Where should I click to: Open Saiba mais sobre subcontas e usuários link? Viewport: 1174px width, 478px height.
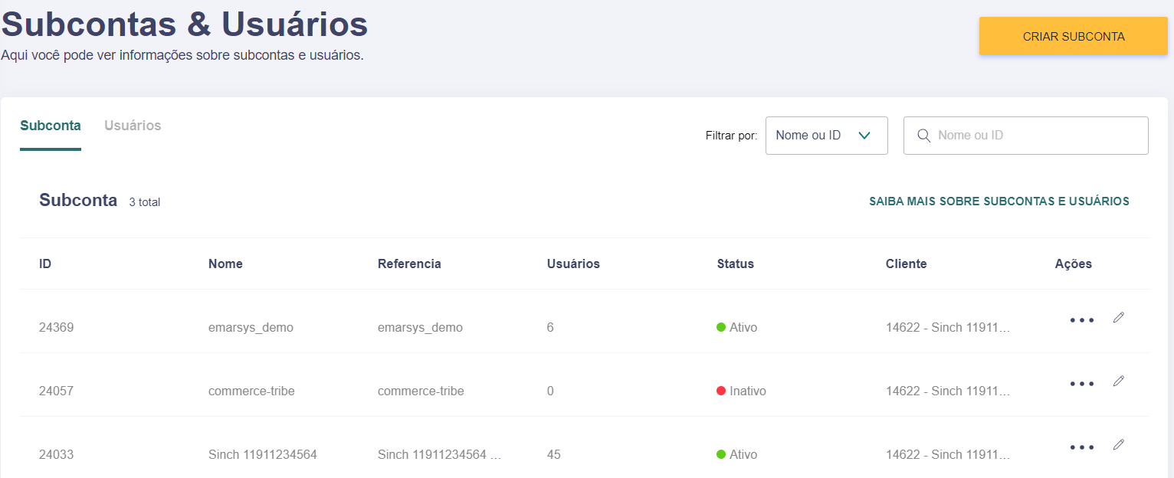[x=999, y=201]
